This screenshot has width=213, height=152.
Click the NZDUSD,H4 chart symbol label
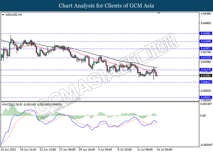pos(14,15)
